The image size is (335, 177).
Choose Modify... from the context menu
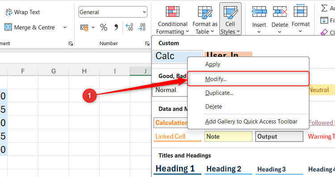248,79
